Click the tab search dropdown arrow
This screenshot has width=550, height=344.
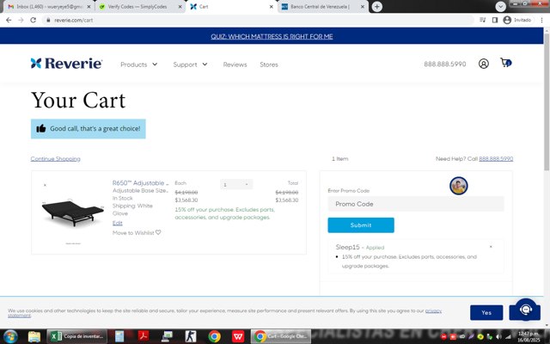[500, 6]
